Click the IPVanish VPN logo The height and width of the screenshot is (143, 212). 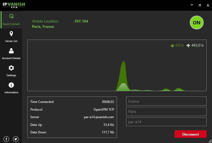pyautogui.click(x=14, y=5)
